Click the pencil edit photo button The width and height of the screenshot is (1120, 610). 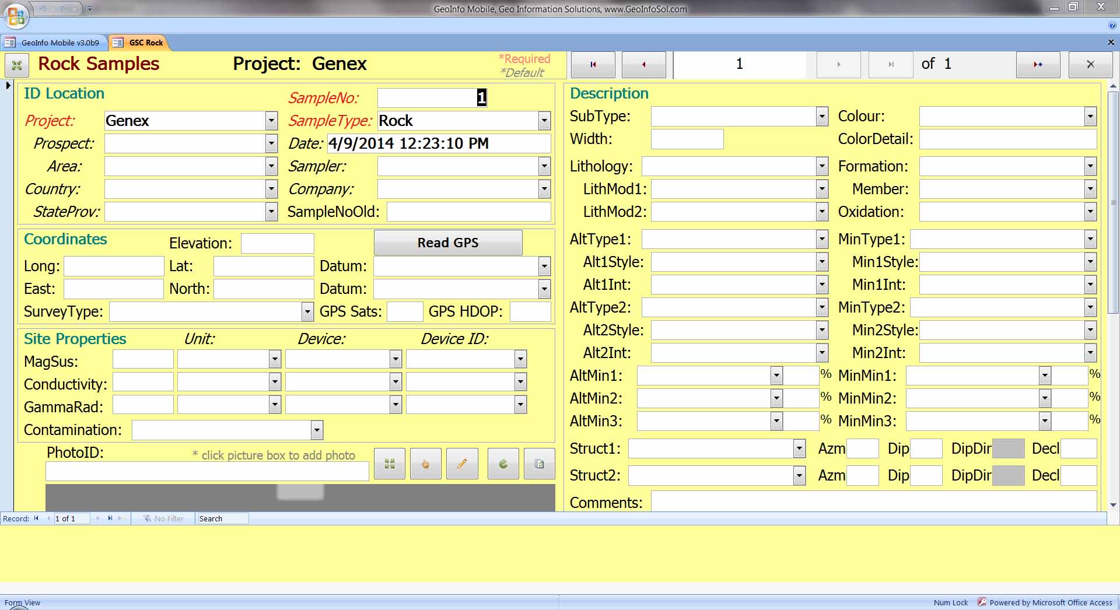pos(462,464)
